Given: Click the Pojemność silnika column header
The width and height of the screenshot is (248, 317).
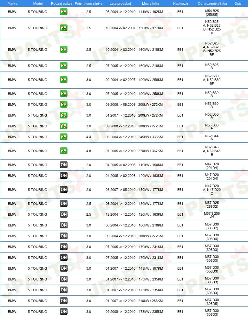Looking at the screenshot, I should point(88,3).
